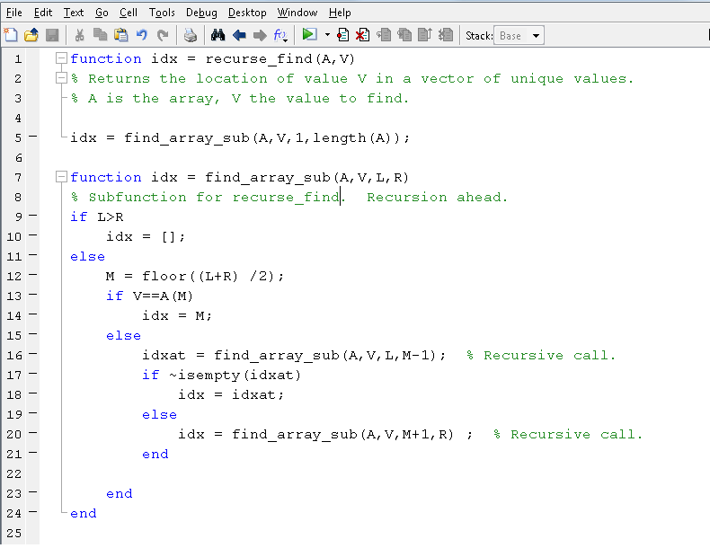Viewport: 710px width, 557px height.
Task: Toggle breakpoint dash on line 12
Action: (32, 275)
